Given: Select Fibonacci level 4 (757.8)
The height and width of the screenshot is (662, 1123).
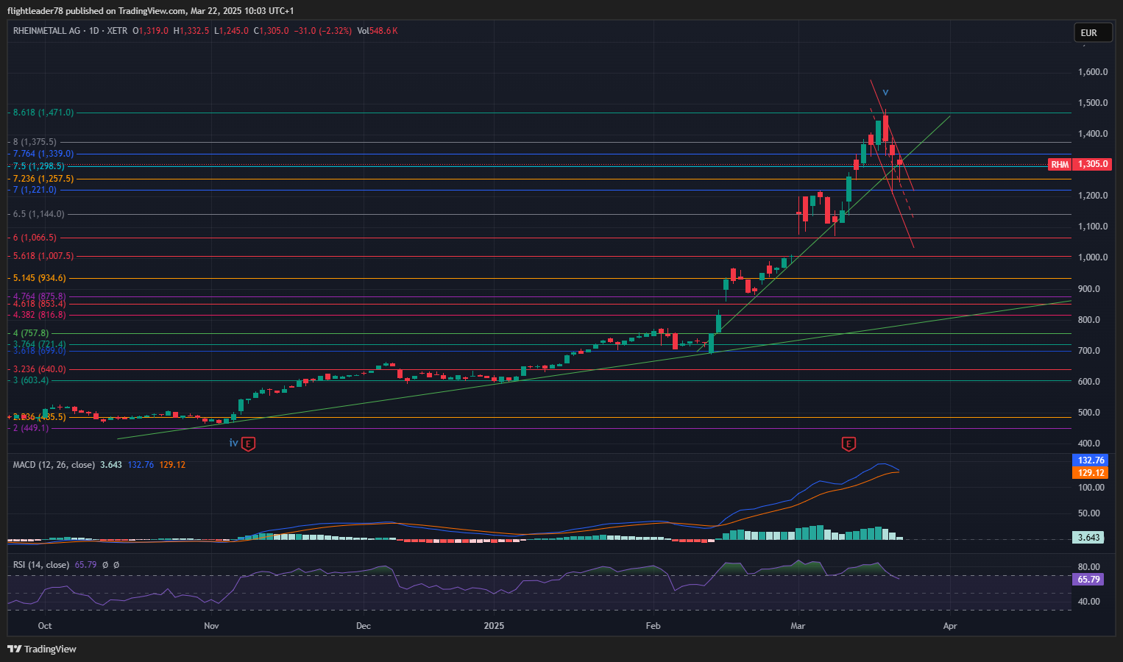Looking at the screenshot, I should (31, 333).
